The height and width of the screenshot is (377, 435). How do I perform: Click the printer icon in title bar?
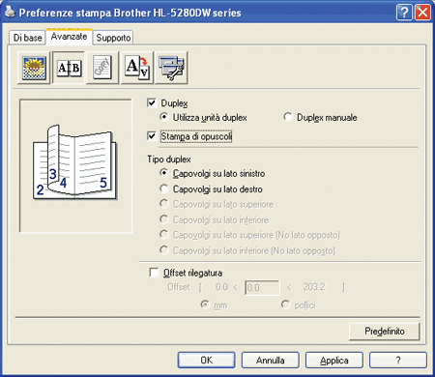[x=10, y=13]
